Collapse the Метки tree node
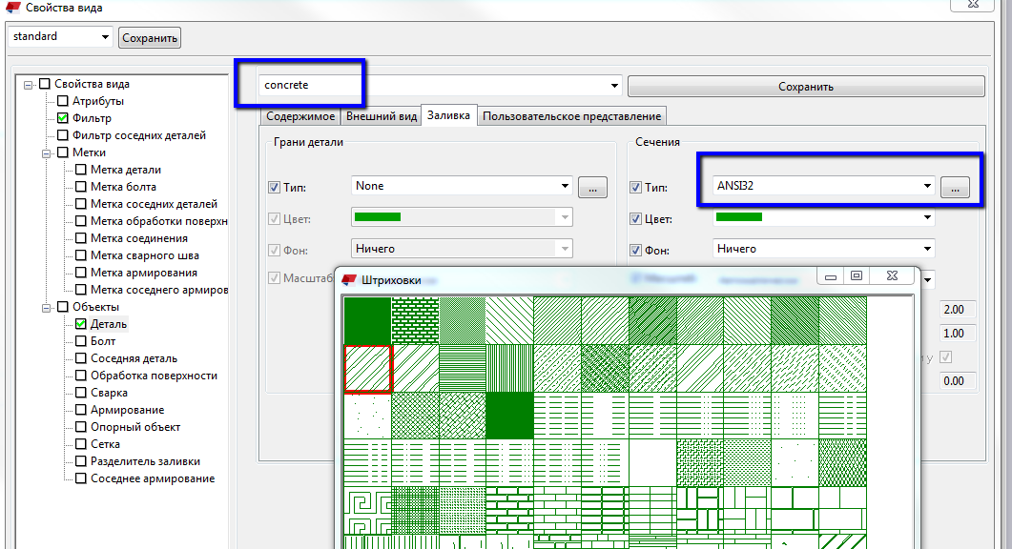The image size is (1012, 549). (45, 152)
